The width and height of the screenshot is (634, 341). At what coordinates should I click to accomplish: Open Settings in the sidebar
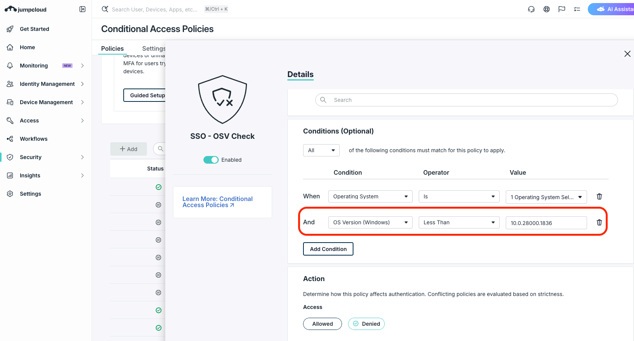point(31,194)
